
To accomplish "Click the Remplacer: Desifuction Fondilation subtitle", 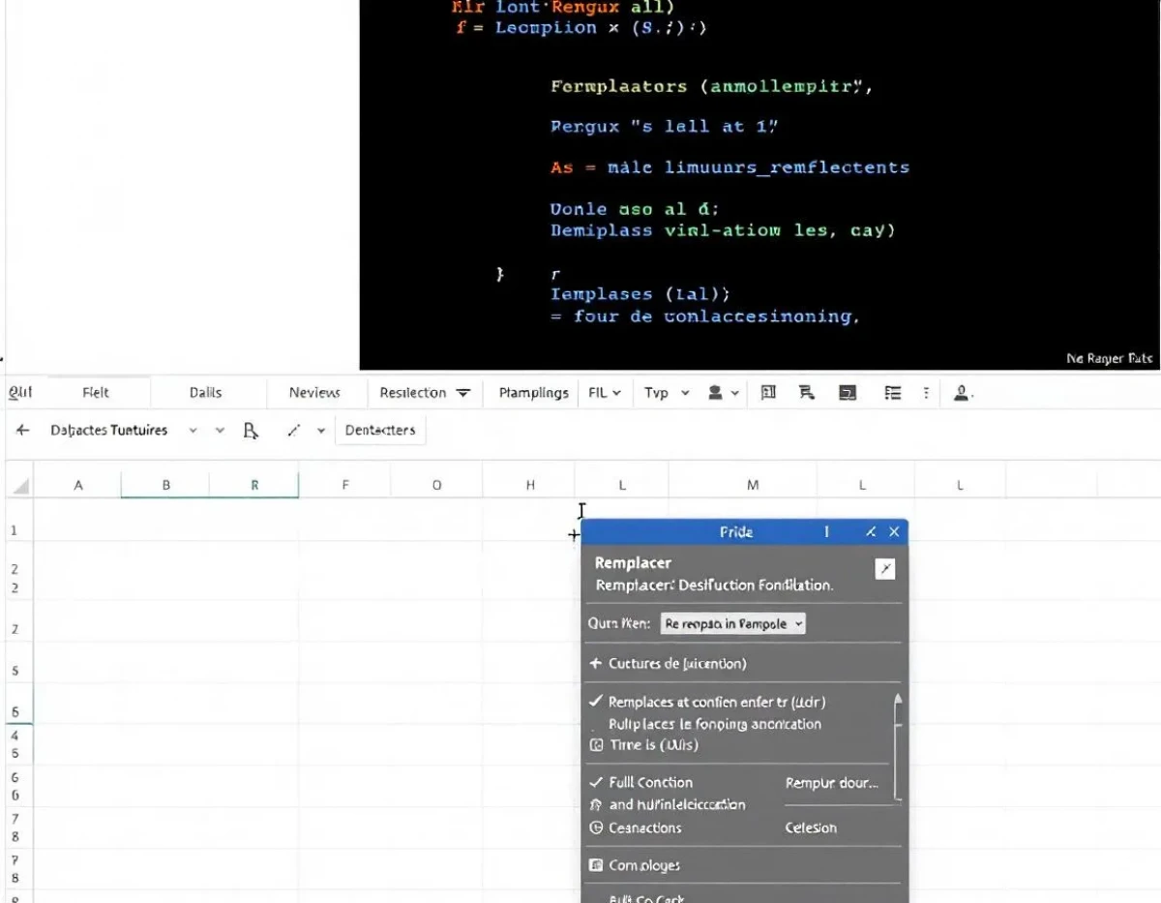I will tap(714, 586).
